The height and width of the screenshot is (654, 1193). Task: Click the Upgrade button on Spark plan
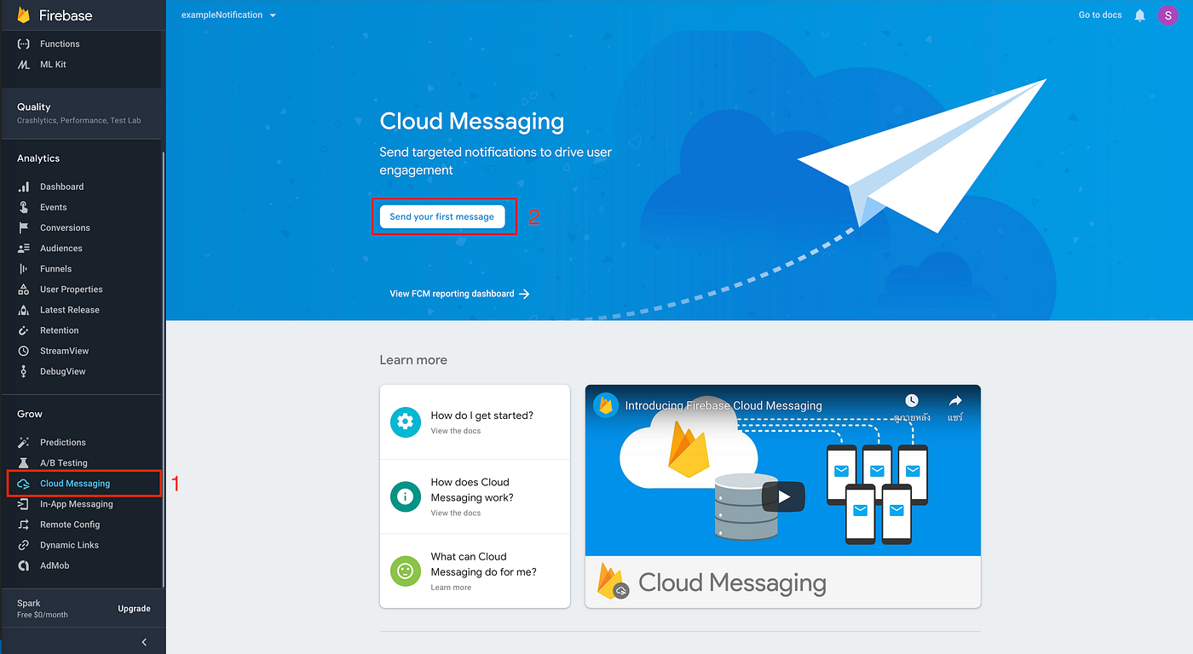point(133,608)
